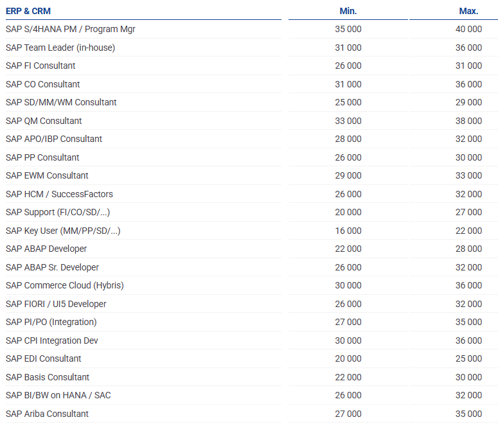
Task: Click the SAP QM Consultant label
Action: [44, 121]
